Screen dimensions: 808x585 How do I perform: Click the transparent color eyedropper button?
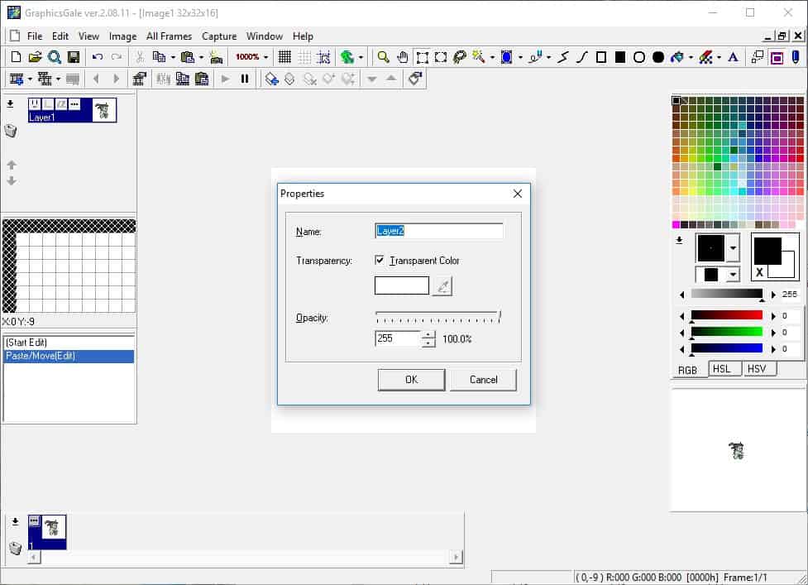(x=442, y=285)
